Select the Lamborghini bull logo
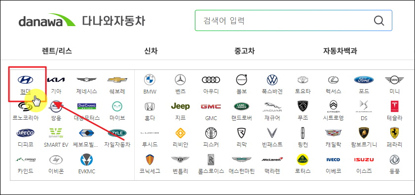415x195 pixels. coord(364,133)
